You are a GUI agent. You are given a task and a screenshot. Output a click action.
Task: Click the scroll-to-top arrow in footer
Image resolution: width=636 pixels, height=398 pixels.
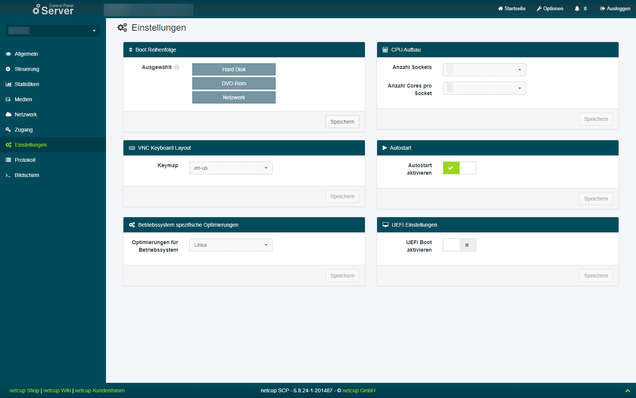(627, 390)
